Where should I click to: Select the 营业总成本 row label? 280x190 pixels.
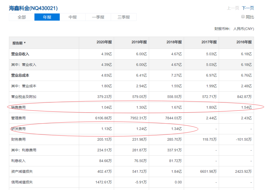click(20, 75)
